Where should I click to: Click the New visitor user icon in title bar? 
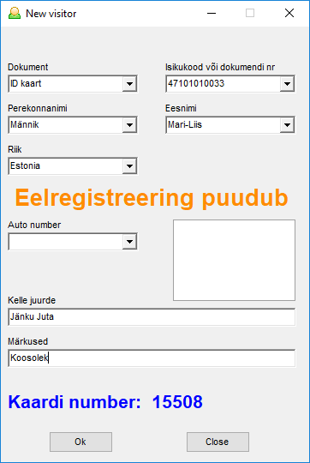click(15, 13)
